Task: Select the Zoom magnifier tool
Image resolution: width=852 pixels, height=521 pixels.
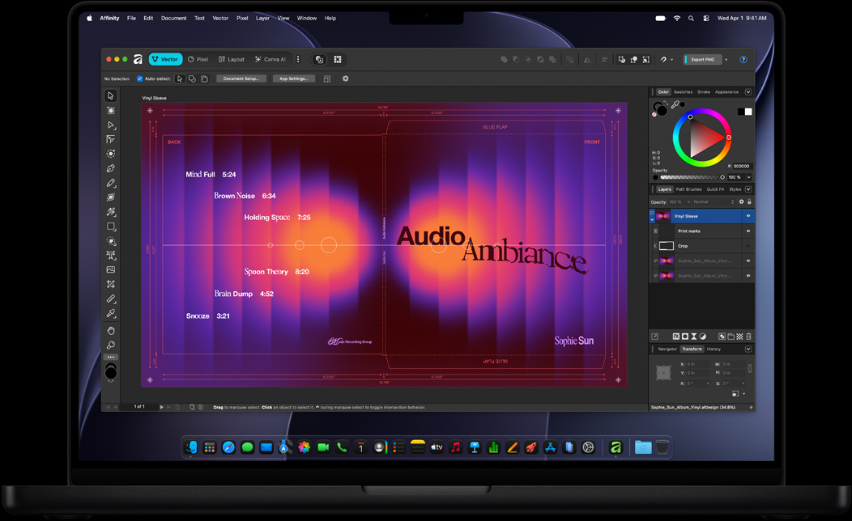Action: (111, 345)
